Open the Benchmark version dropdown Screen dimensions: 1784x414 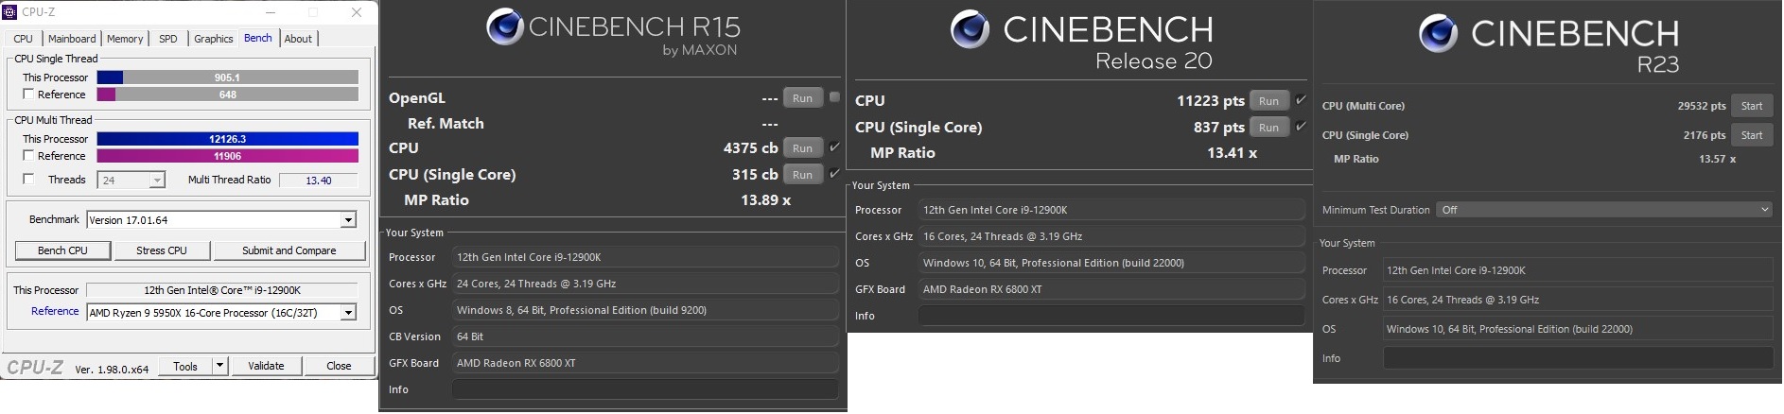tap(348, 220)
